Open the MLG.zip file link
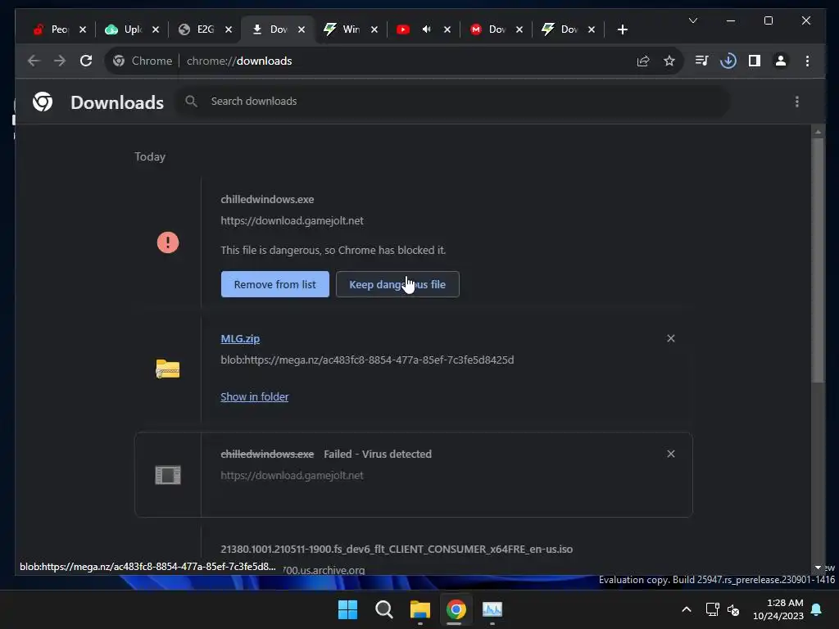This screenshot has height=629, width=839. 240,338
